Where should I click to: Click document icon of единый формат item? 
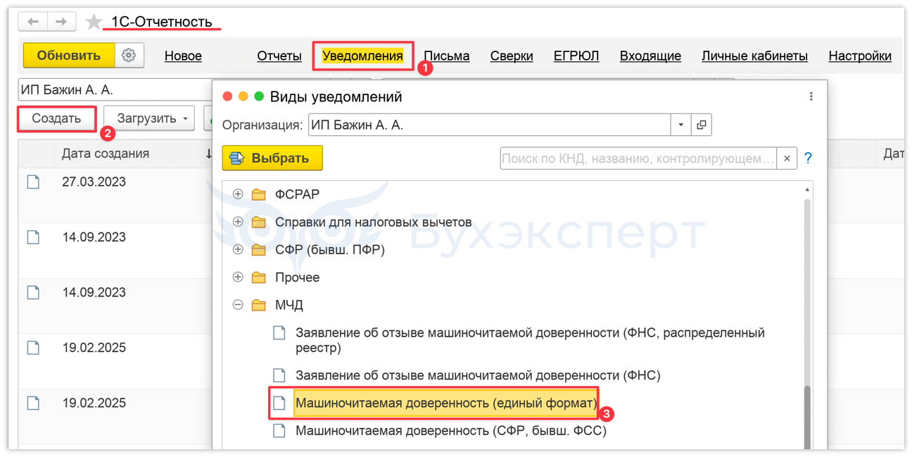pos(279,403)
